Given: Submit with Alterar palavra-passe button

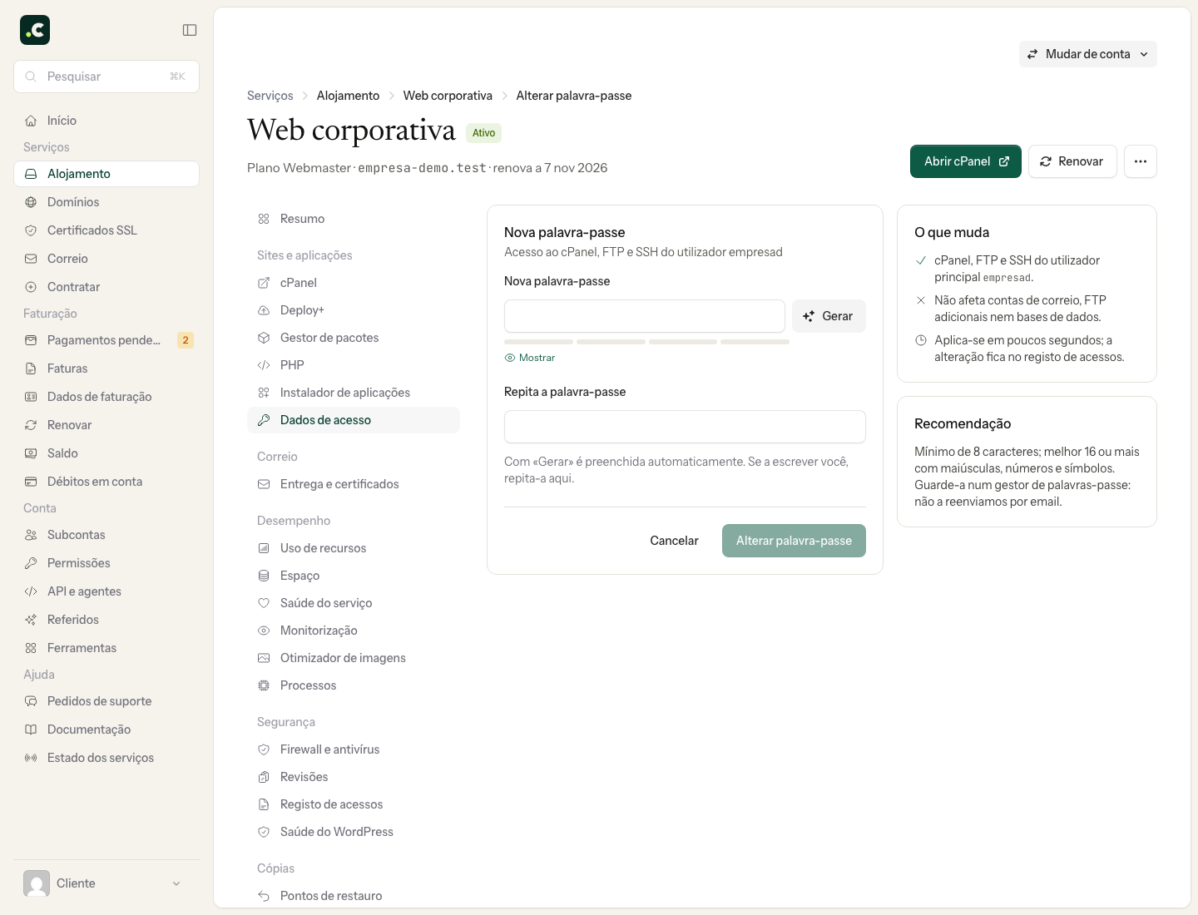Looking at the screenshot, I should tap(794, 541).
